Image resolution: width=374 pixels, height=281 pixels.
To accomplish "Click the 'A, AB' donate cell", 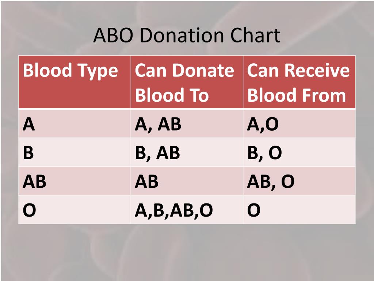I will point(187,124).
